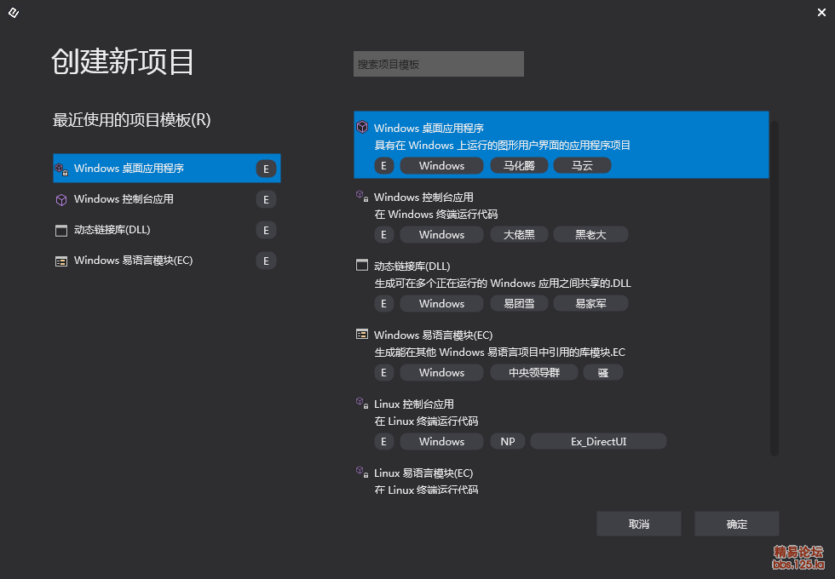Click the E tag under Windows 控制台应用 template
The height and width of the screenshot is (579, 835).
coord(384,235)
